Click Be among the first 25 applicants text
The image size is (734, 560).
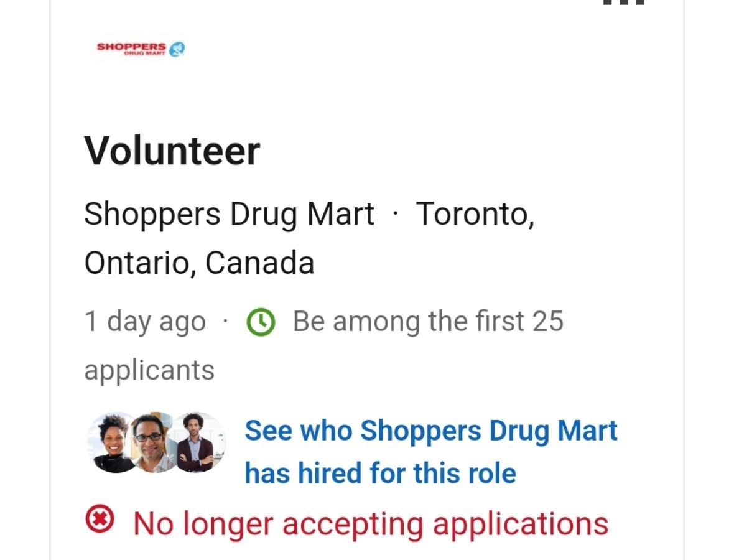click(428, 321)
